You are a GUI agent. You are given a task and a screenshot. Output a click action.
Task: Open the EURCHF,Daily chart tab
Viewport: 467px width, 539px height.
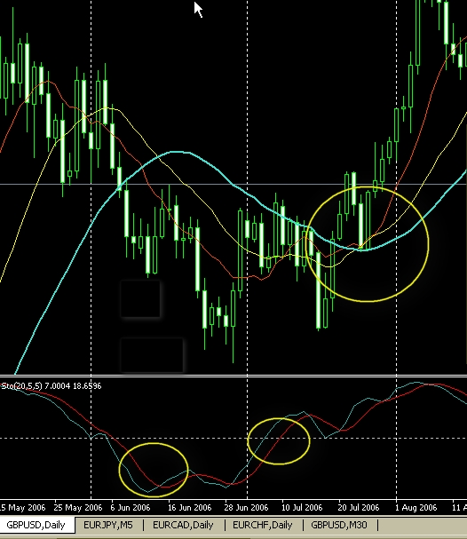click(x=263, y=525)
